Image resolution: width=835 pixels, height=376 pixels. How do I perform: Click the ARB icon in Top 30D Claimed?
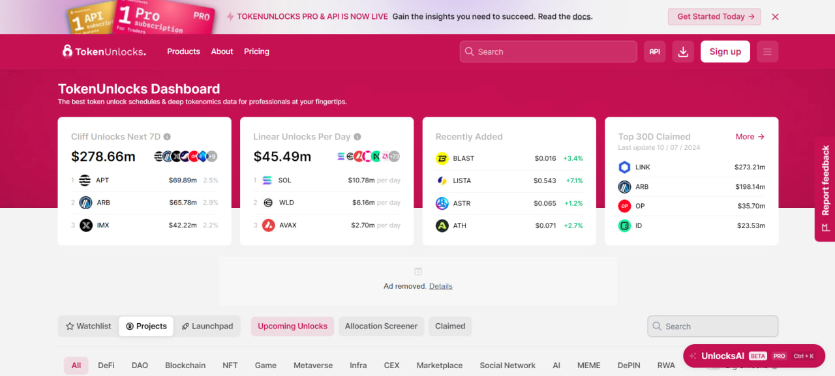click(624, 187)
